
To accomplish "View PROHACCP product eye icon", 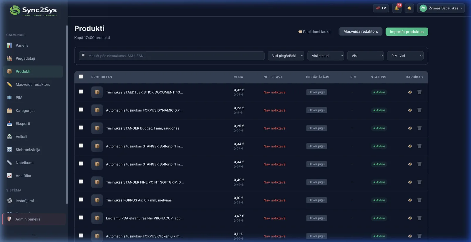I will pyautogui.click(x=410, y=218).
